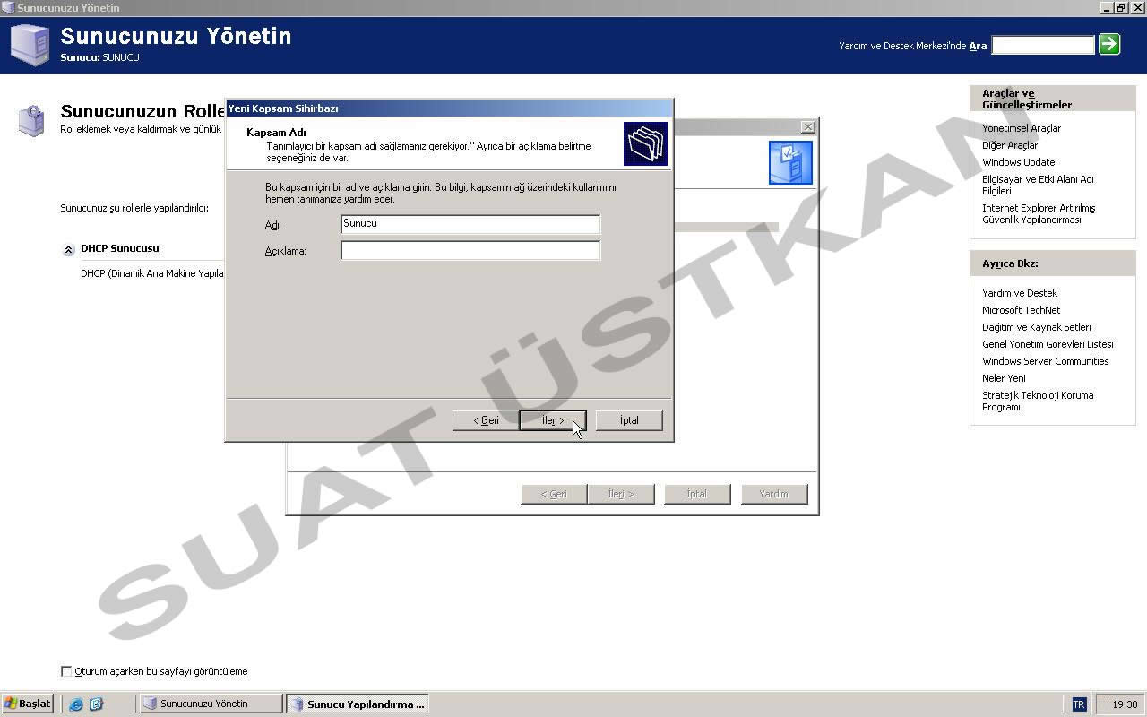
Task: Open Microsoft TechNet link
Action: pos(1021,310)
